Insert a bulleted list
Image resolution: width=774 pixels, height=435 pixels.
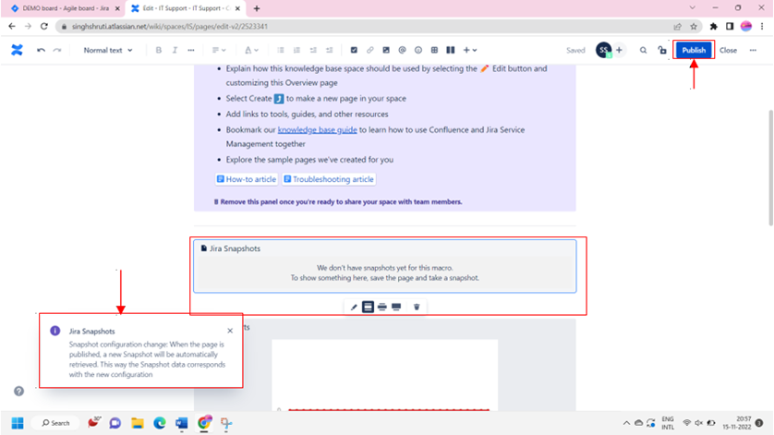[x=281, y=50]
